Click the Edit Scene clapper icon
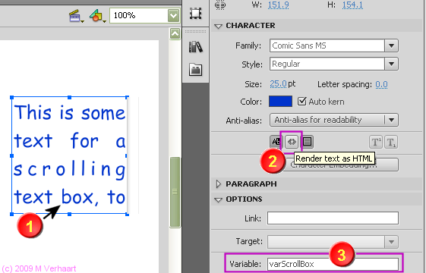426x273 pixels. 76,16
